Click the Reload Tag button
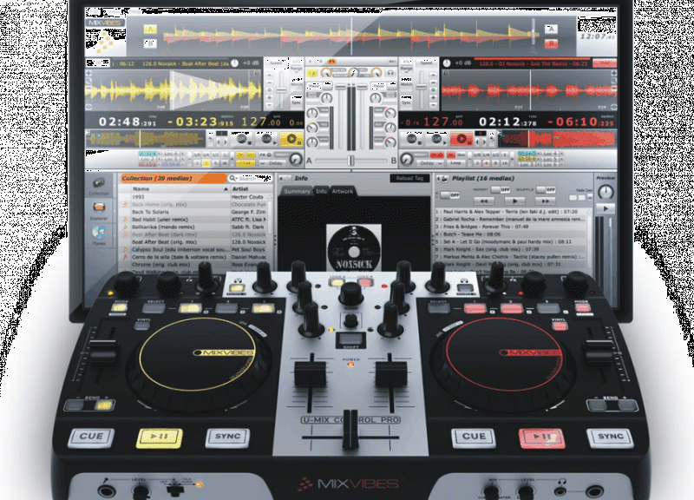The height and width of the screenshot is (500, 694). coord(409,178)
